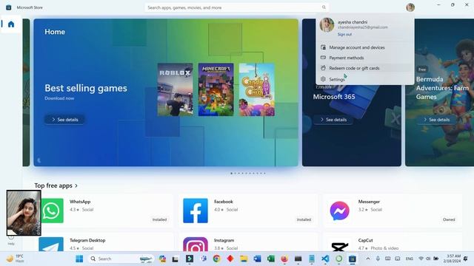474x266 pixels.
Task: Open the Telegram Desktop listing
Action: pos(105,242)
